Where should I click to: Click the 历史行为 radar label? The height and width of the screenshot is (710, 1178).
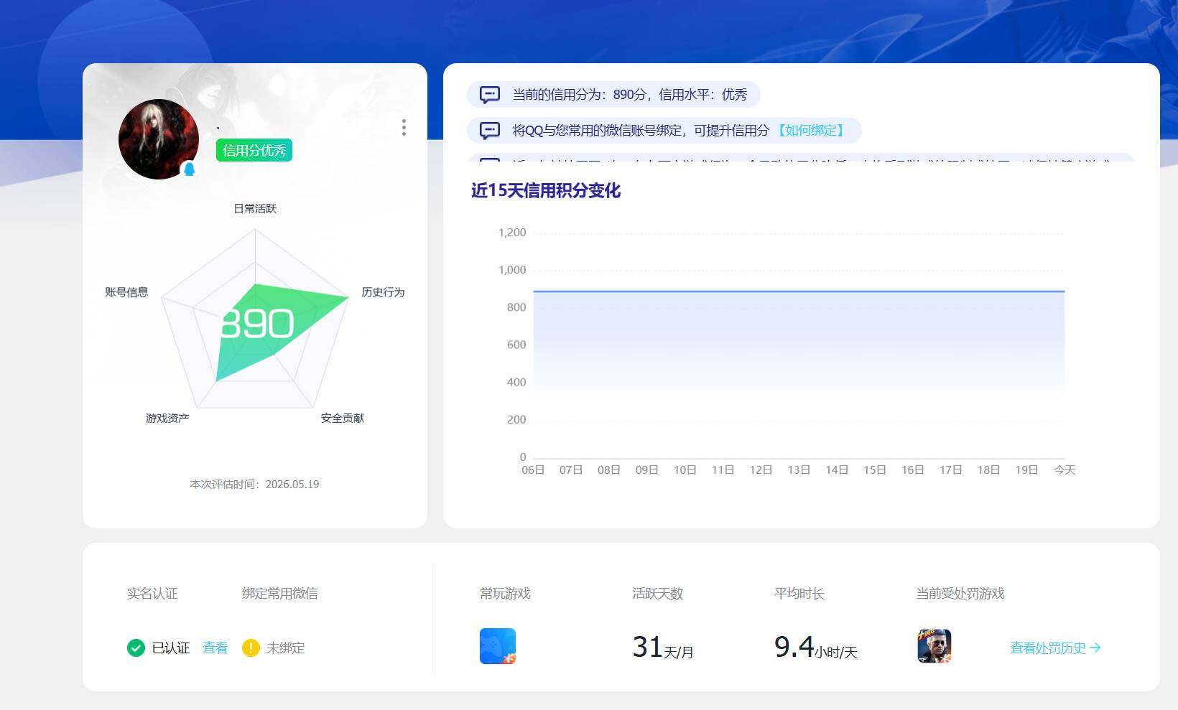point(383,291)
